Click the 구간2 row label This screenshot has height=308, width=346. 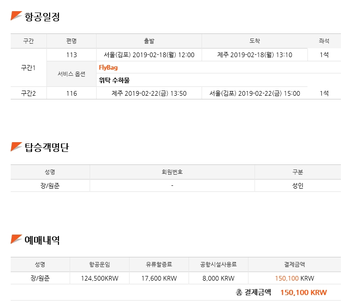(28, 93)
